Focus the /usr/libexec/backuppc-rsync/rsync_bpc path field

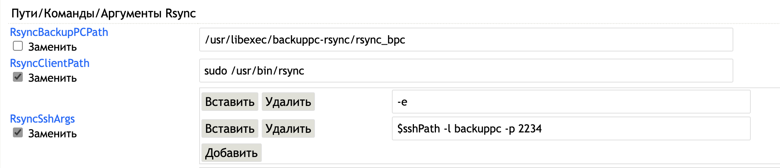tap(466, 40)
